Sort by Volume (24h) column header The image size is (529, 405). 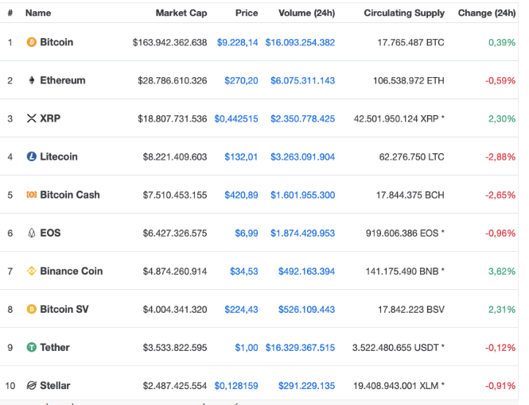pyautogui.click(x=307, y=13)
